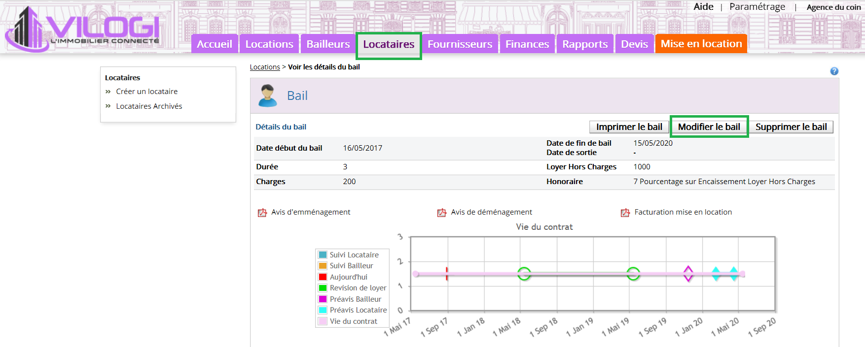Switch to the Bailleurs tab
Viewport: 865px width, 347px height.
[328, 44]
